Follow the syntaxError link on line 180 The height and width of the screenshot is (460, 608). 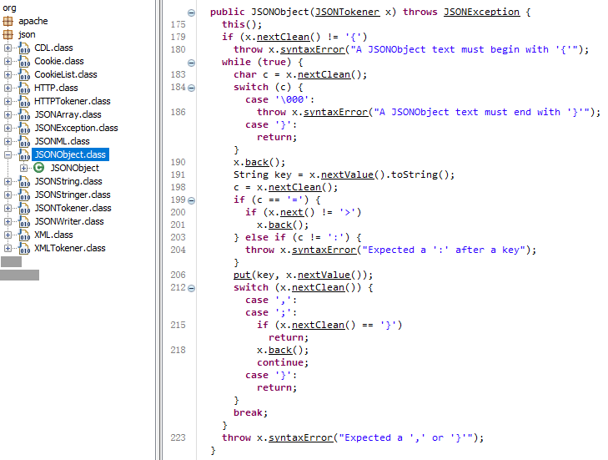click(x=312, y=49)
